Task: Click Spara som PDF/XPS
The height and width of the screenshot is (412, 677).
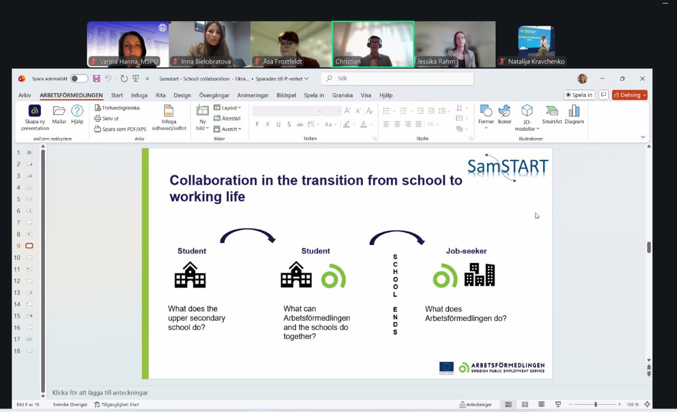Action: coord(120,129)
